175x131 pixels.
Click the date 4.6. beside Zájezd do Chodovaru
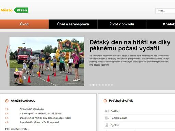[7, 122]
